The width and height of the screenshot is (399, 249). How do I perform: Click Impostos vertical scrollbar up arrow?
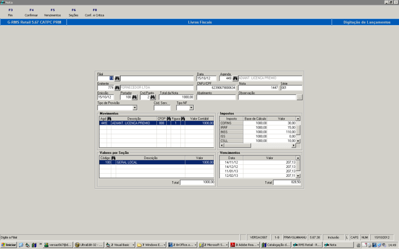pyautogui.click(x=298, y=119)
